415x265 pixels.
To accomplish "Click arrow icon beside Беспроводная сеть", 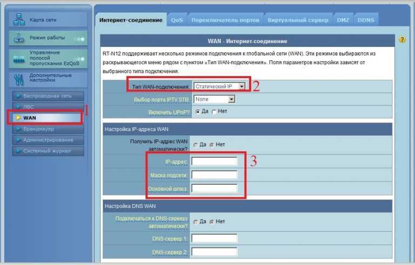I will point(18,96).
